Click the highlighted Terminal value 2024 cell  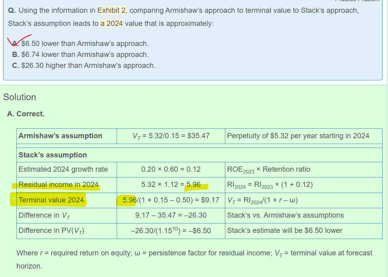(x=51, y=200)
